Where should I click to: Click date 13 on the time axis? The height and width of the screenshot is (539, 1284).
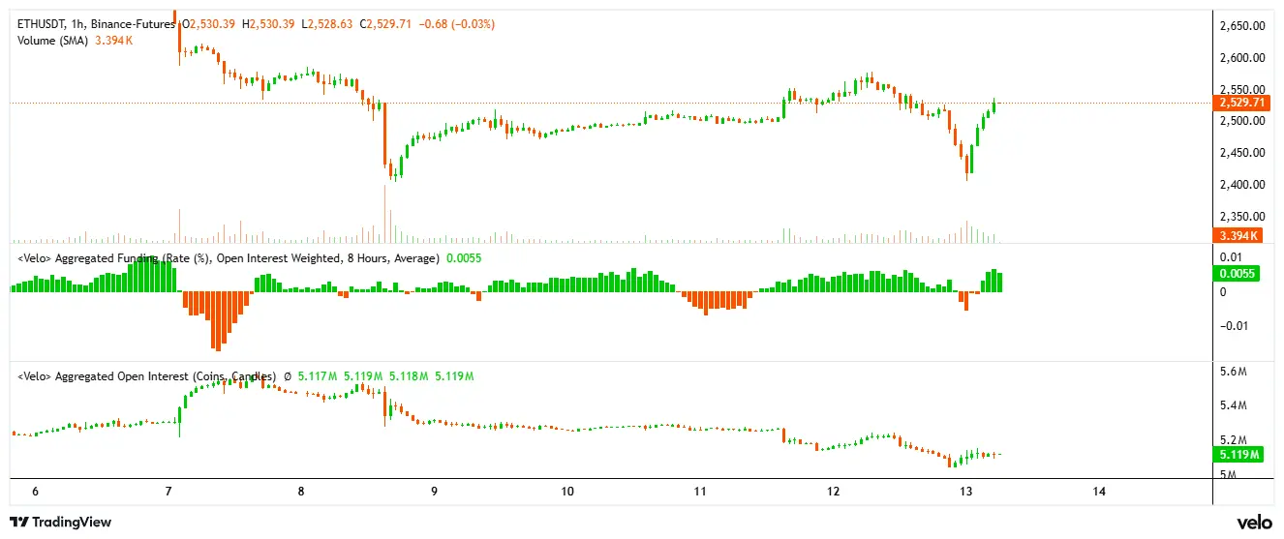click(x=965, y=492)
